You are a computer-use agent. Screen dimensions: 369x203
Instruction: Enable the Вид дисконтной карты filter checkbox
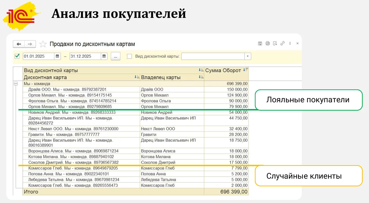coord(130,56)
